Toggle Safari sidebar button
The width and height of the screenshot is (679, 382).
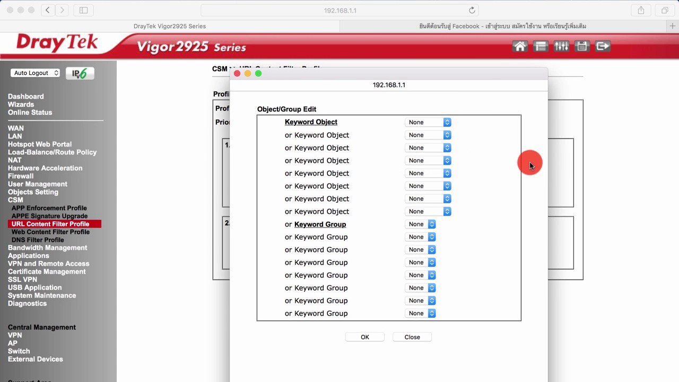(83, 10)
